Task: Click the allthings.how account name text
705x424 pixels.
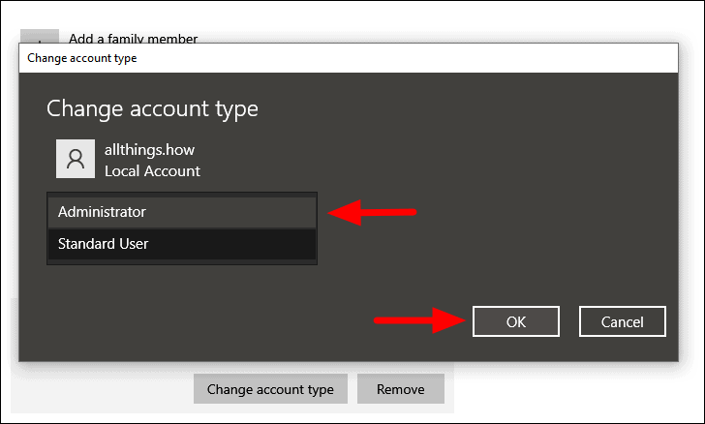Action: pyautogui.click(x=150, y=149)
